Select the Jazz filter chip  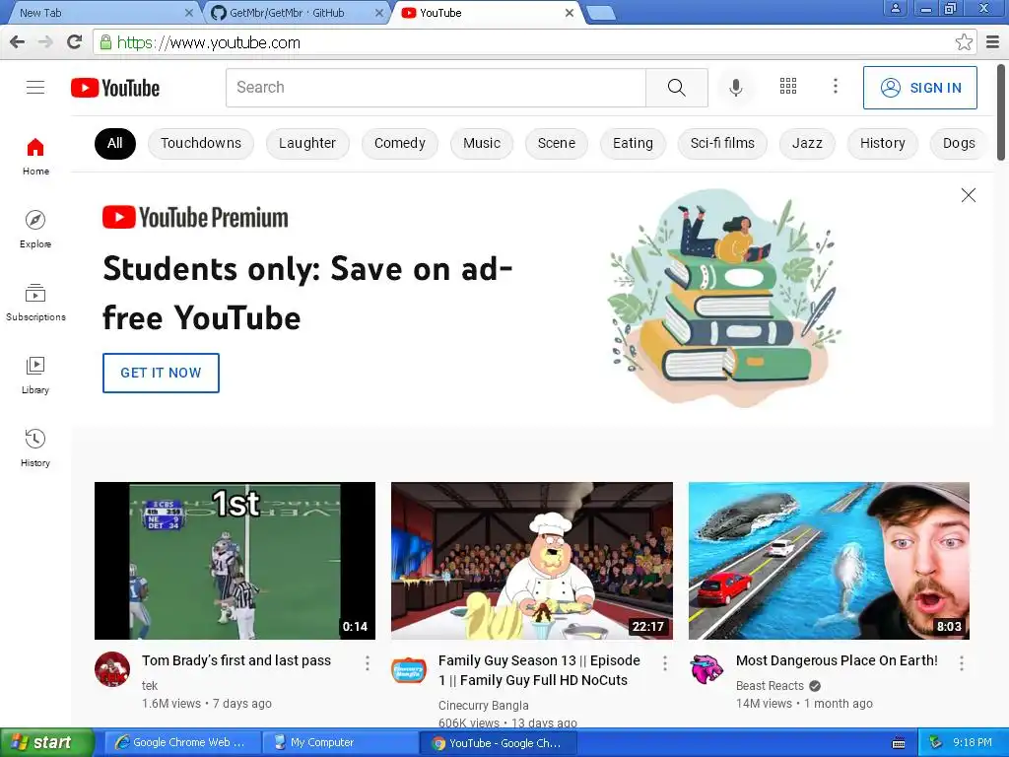click(807, 143)
